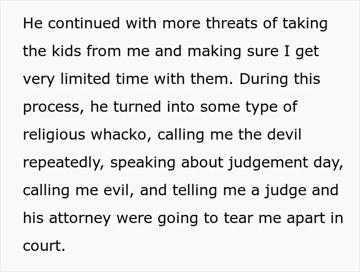
Task: Click the word "limited" in third line
Action: pyautogui.click(x=85, y=79)
